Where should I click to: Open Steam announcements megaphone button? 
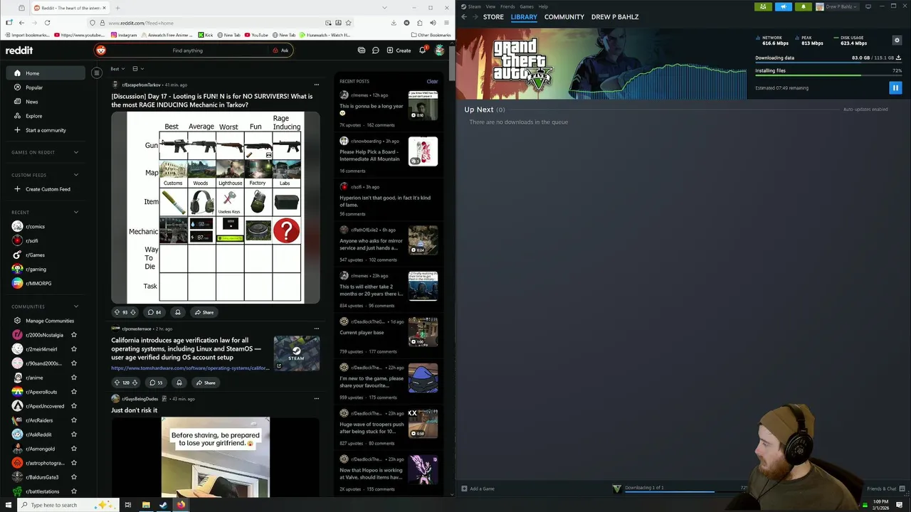784,6
